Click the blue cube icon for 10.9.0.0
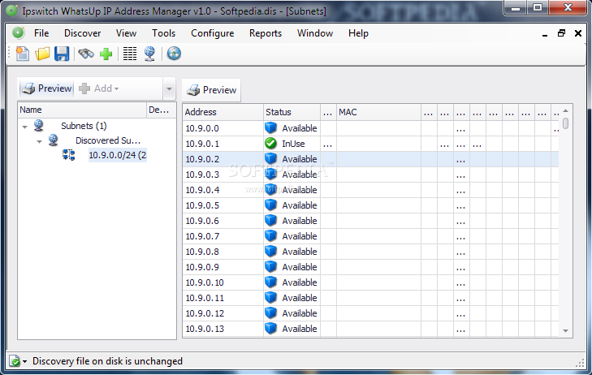The width and height of the screenshot is (592, 375). [x=270, y=128]
